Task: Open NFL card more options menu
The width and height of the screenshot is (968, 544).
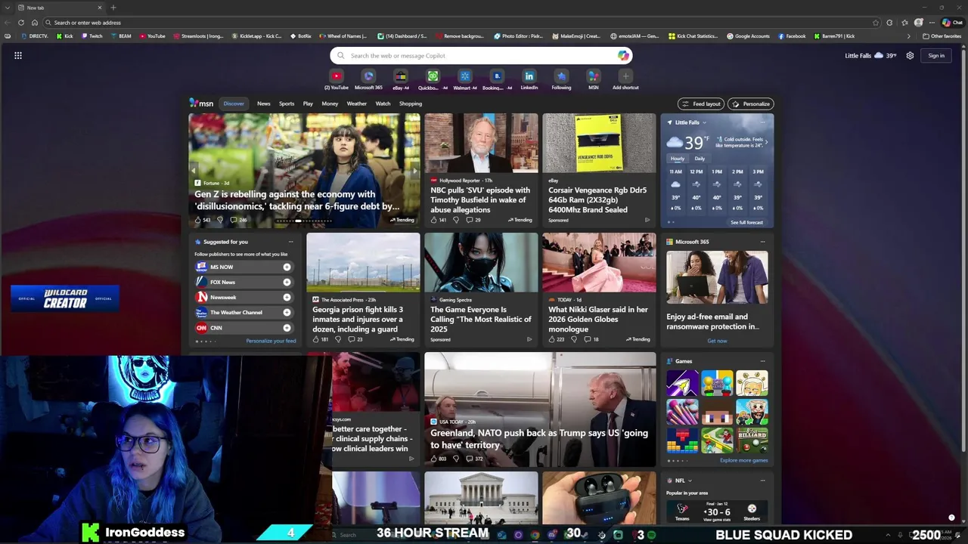Action: point(762,481)
